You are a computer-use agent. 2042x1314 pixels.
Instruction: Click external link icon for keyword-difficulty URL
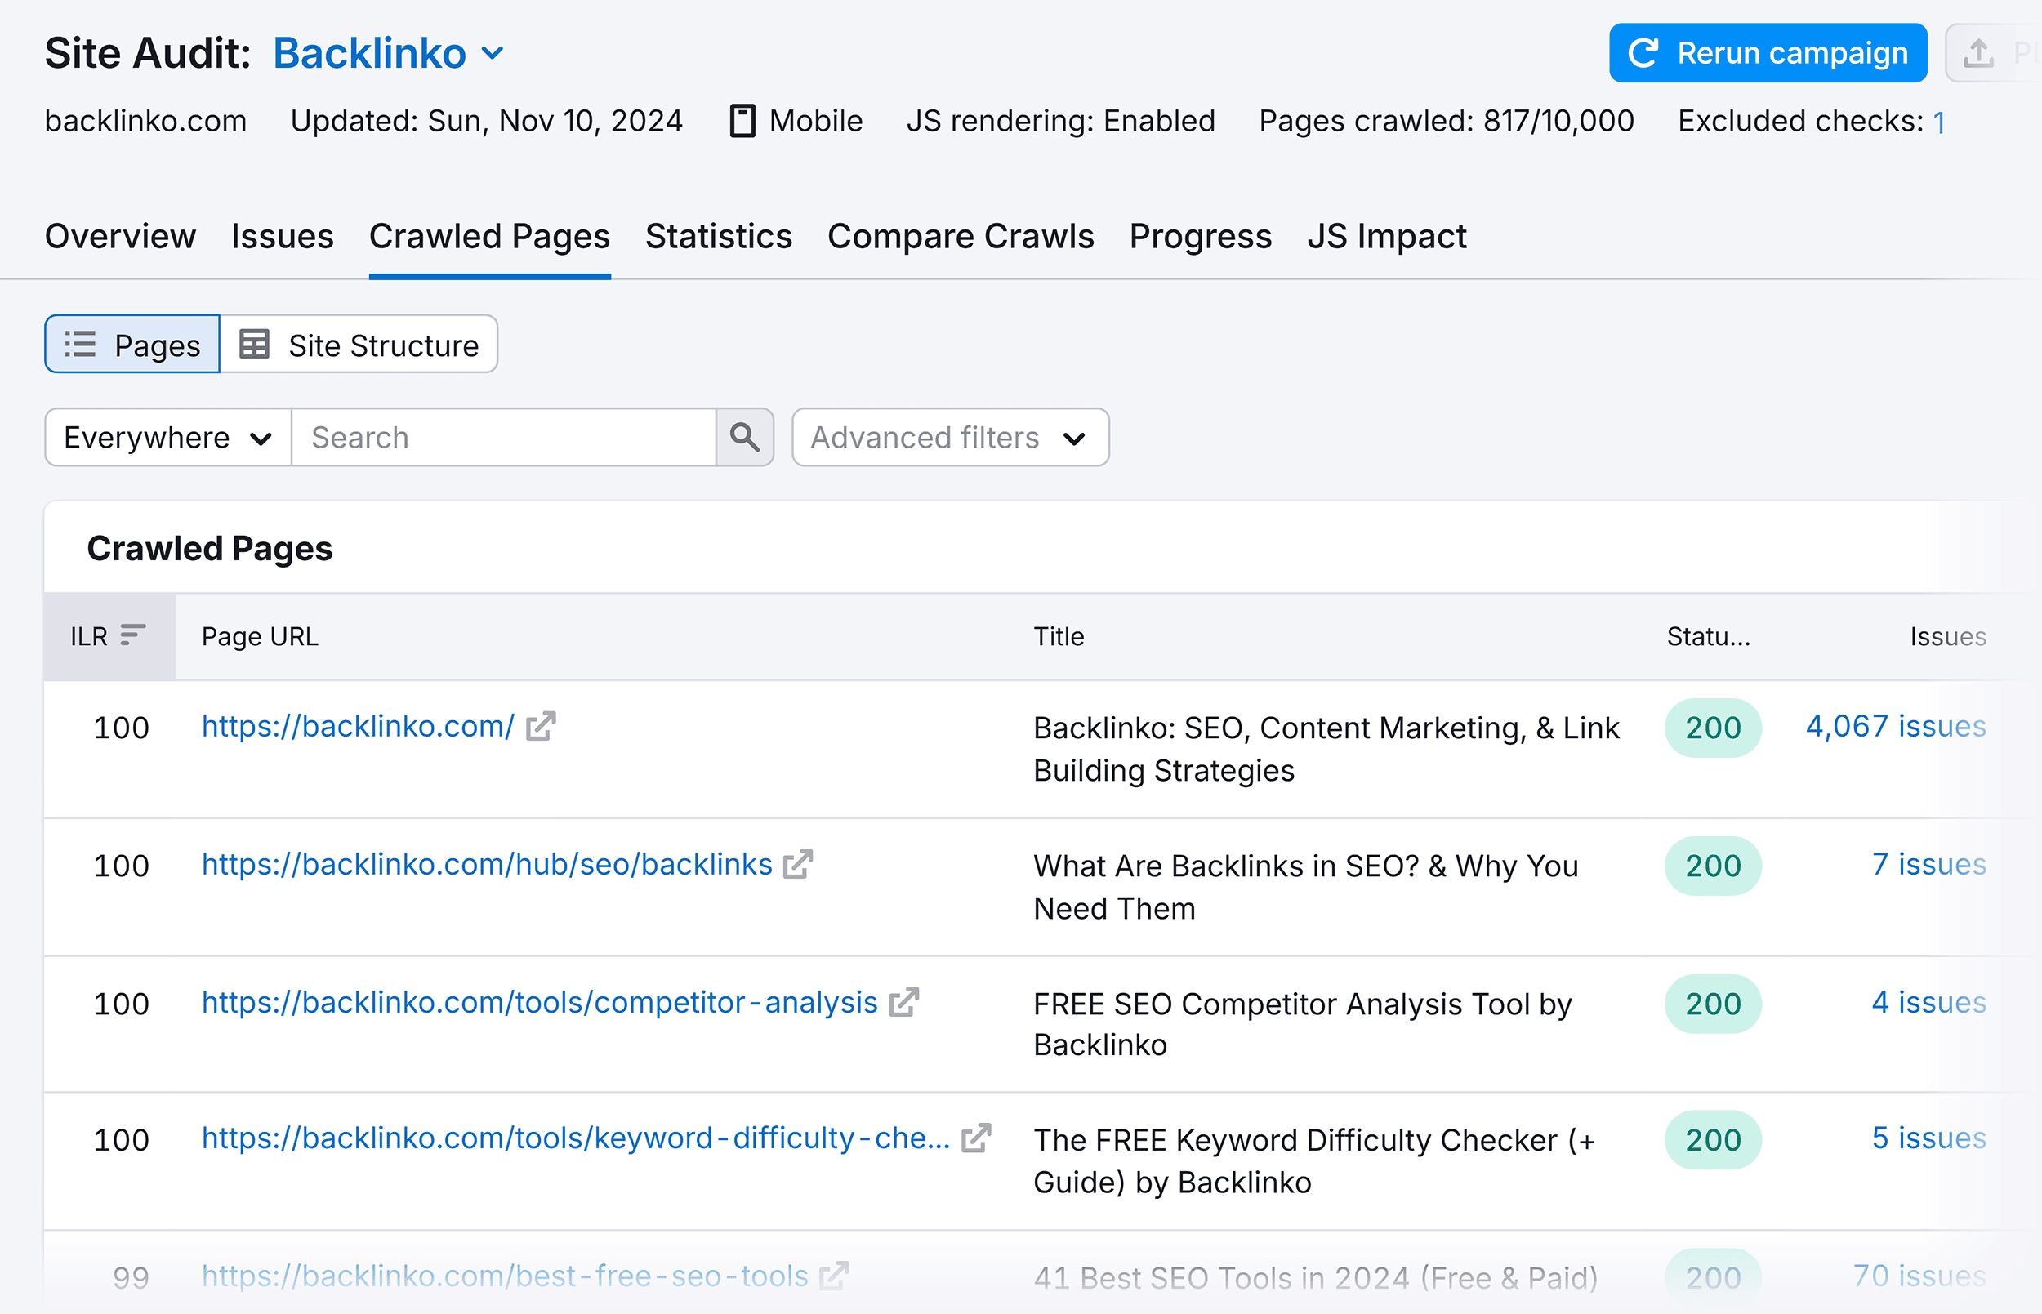976,1138
